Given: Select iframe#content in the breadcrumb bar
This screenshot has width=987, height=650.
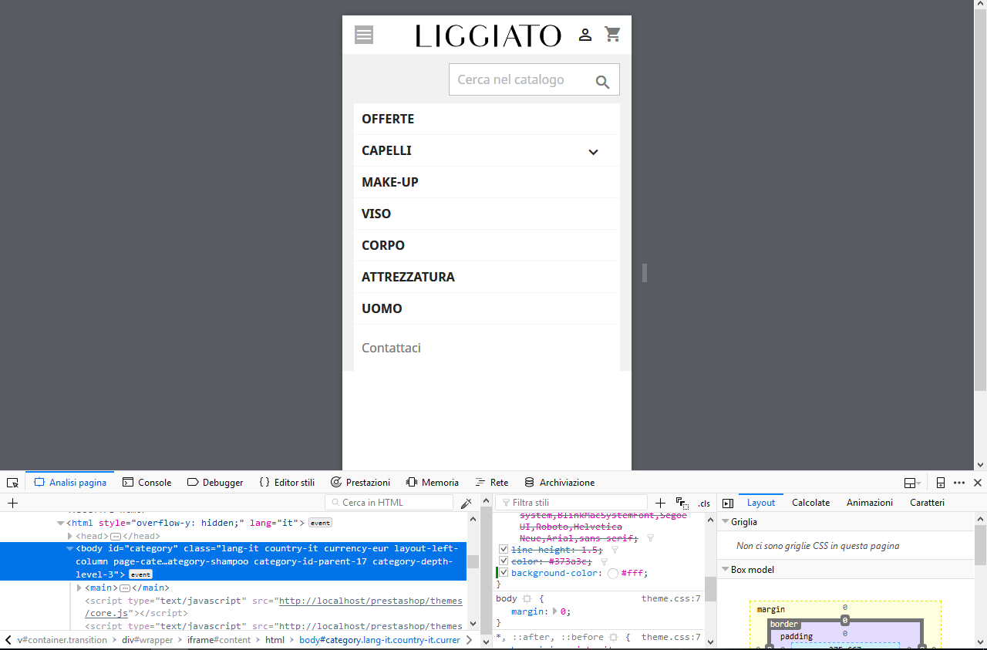Looking at the screenshot, I should click(219, 640).
